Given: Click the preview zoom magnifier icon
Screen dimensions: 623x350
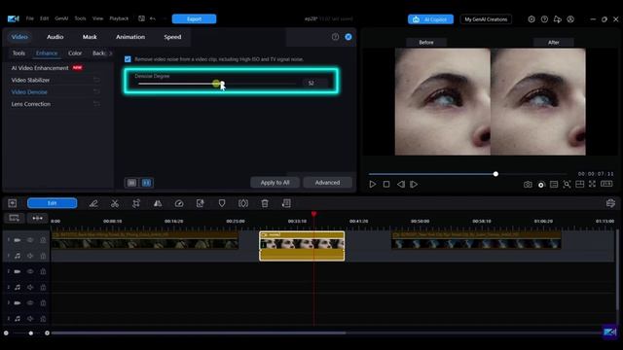Looking at the screenshot, I should (567, 184).
